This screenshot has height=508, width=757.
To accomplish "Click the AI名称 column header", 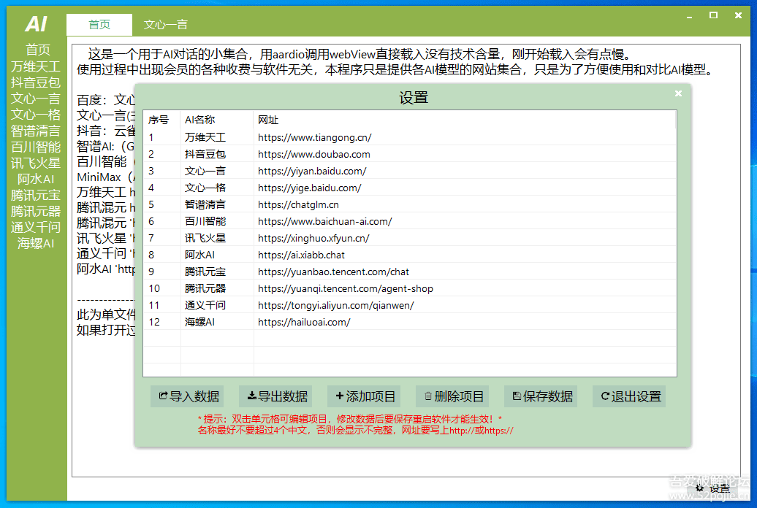I will (x=199, y=120).
